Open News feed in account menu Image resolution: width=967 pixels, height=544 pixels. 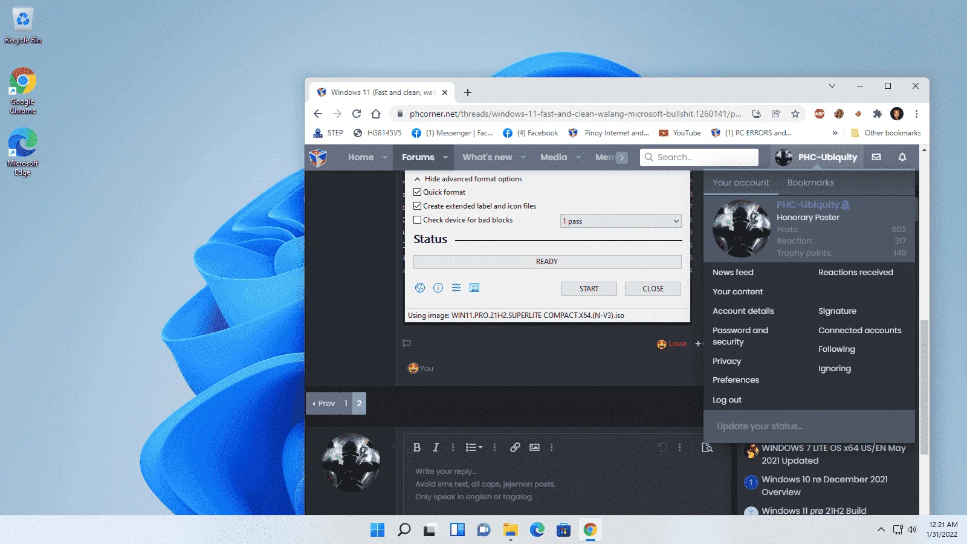click(x=733, y=272)
